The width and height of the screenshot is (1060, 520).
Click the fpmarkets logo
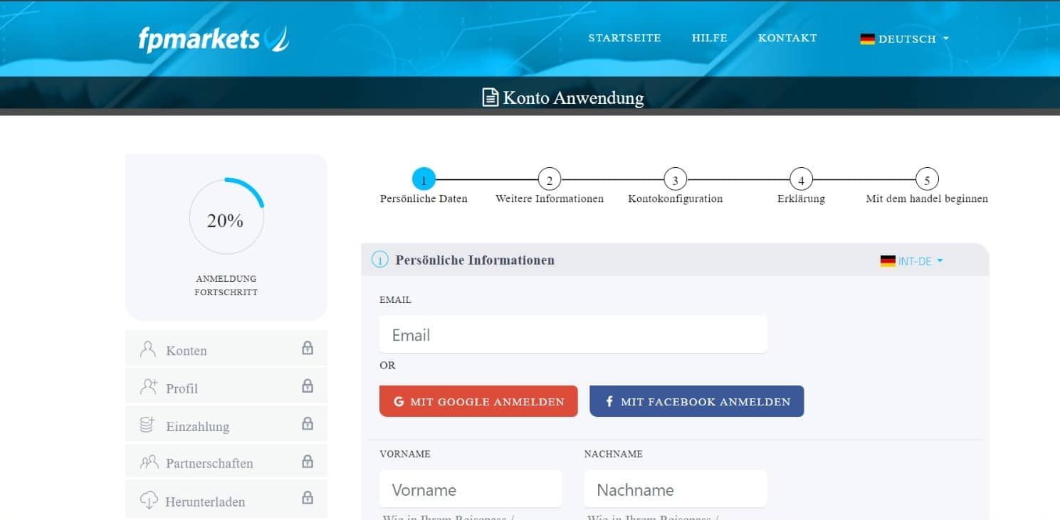[x=214, y=38]
